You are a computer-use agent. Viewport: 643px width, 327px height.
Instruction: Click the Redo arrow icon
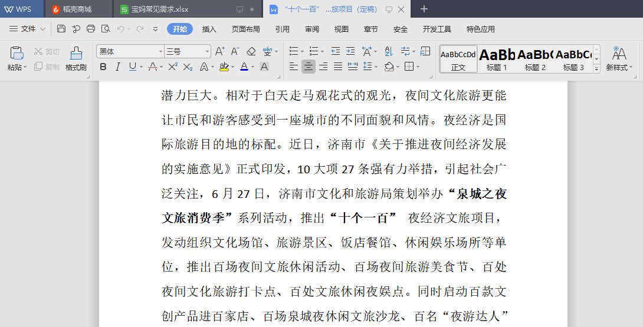tap(140, 29)
